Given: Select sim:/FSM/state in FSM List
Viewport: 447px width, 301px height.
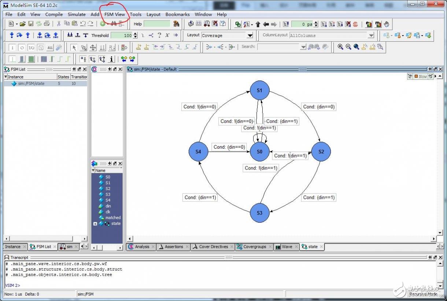Looking at the screenshot, I should [31, 83].
